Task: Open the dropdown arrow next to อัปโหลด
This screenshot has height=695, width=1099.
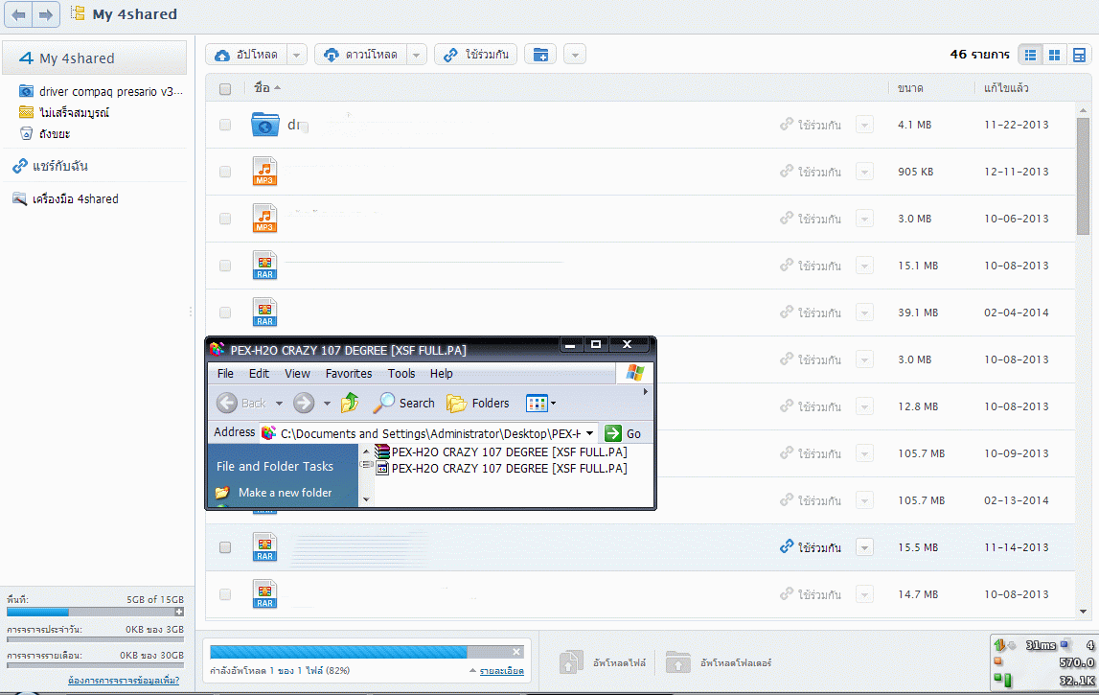Action: point(297,55)
